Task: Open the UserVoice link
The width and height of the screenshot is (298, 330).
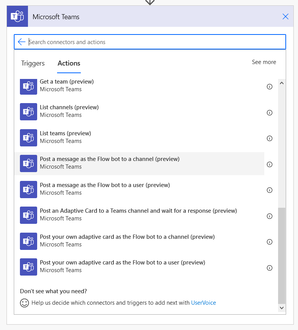Action: pos(203,303)
